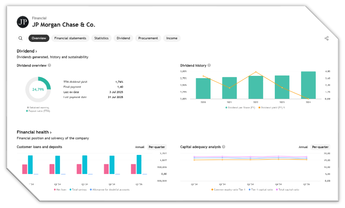Toggle Tier 1 capital ratio legend
345x208 pixels.
[261, 190]
